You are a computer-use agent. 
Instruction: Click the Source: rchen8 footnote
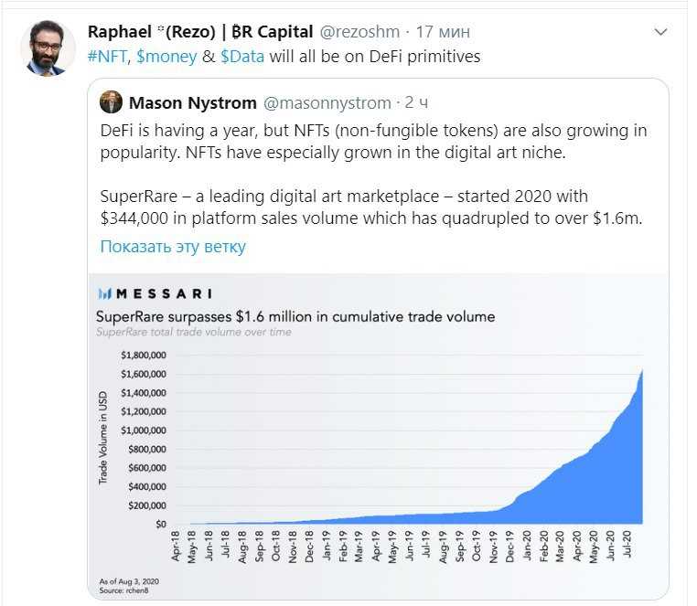click(123, 590)
